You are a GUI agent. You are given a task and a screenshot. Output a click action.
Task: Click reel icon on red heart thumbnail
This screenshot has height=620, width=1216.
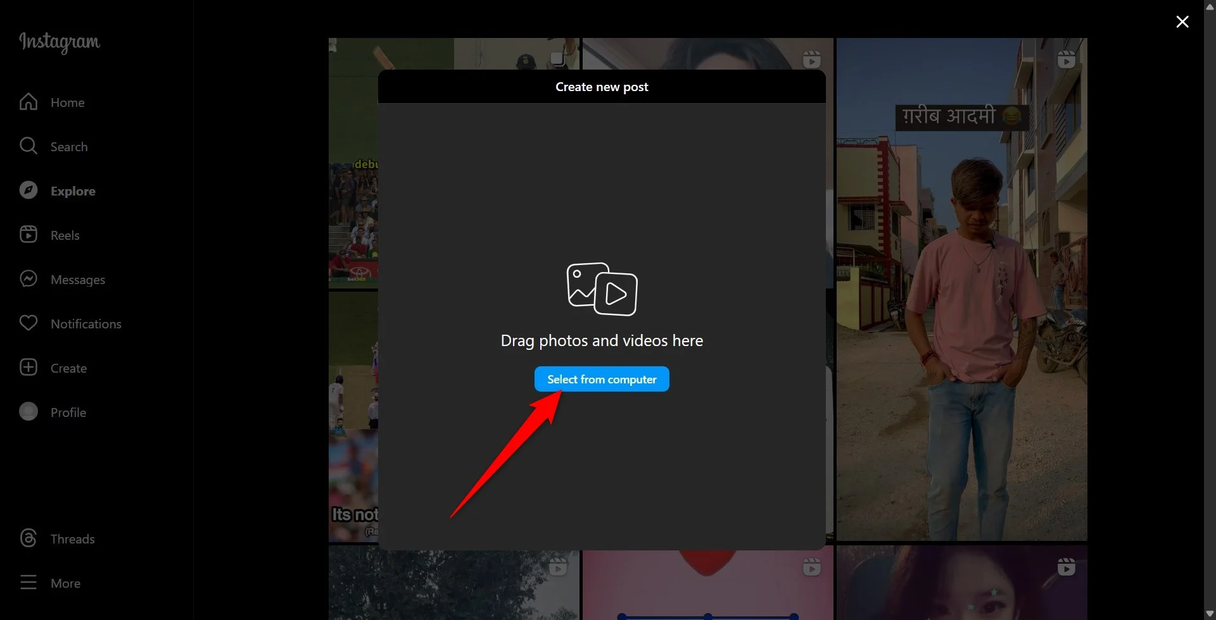pyautogui.click(x=812, y=567)
